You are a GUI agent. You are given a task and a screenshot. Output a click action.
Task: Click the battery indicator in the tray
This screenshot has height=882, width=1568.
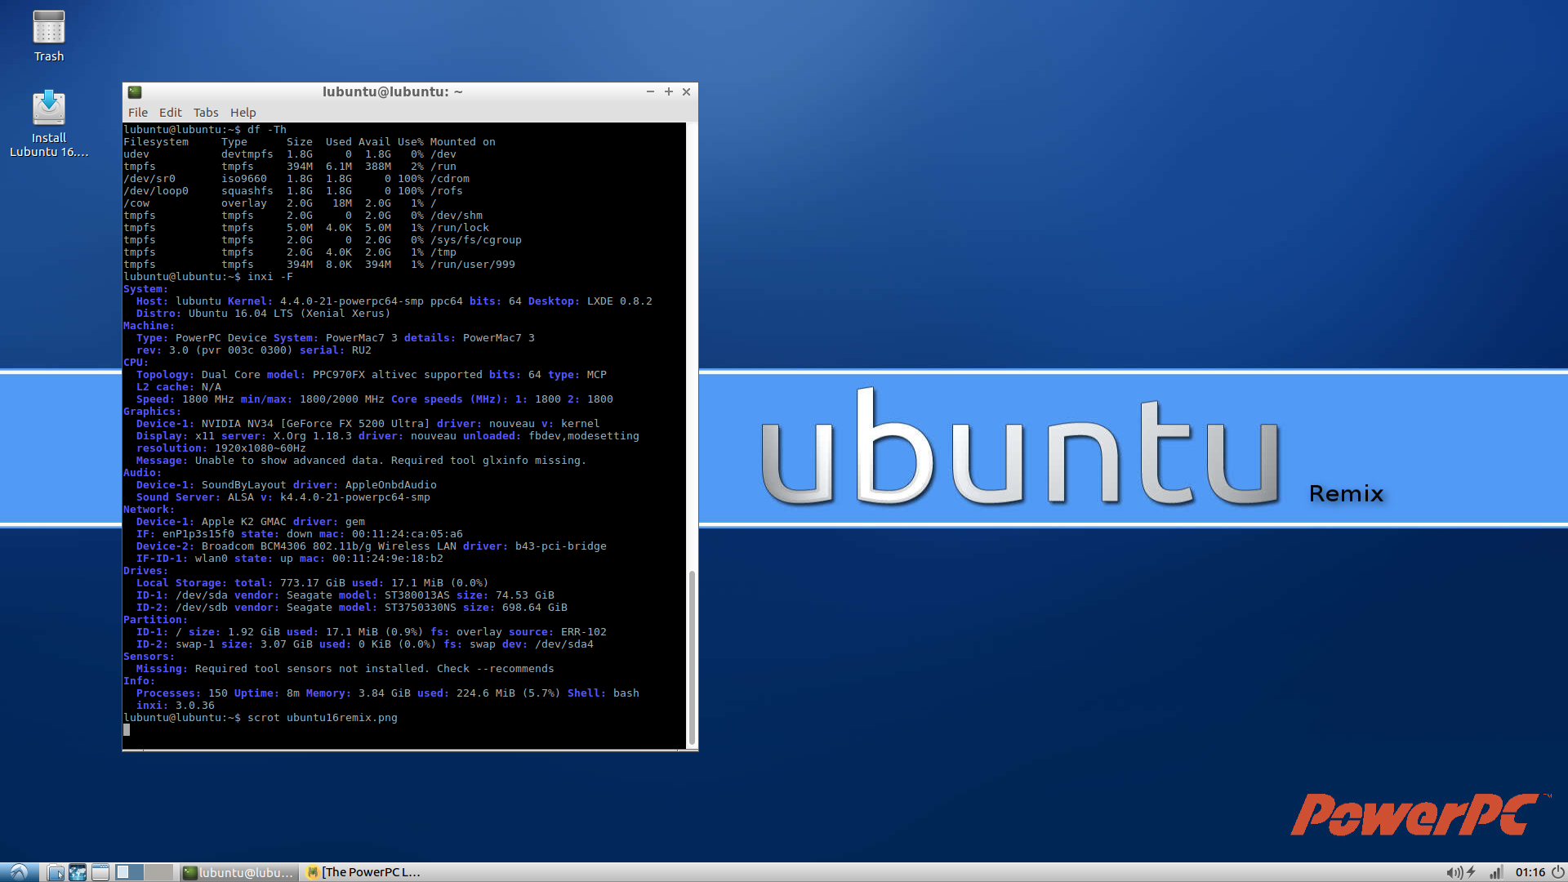[x=1470, y=873]
